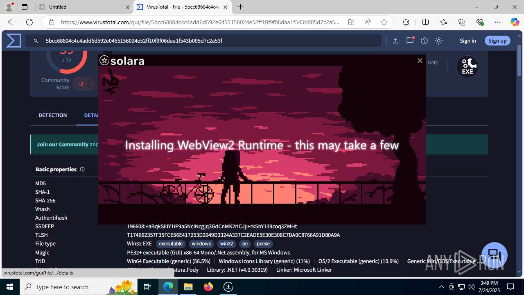524x295 pixels.
Task: Click the Basic properties info icon
Action: [82, 169]
